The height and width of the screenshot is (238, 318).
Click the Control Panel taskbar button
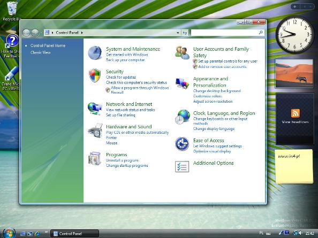pyautogui.click(x=74, y=234)
